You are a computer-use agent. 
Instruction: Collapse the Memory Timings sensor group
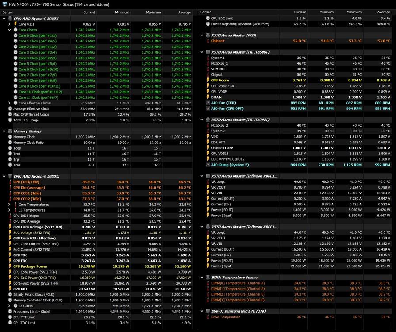click(4, 131)
